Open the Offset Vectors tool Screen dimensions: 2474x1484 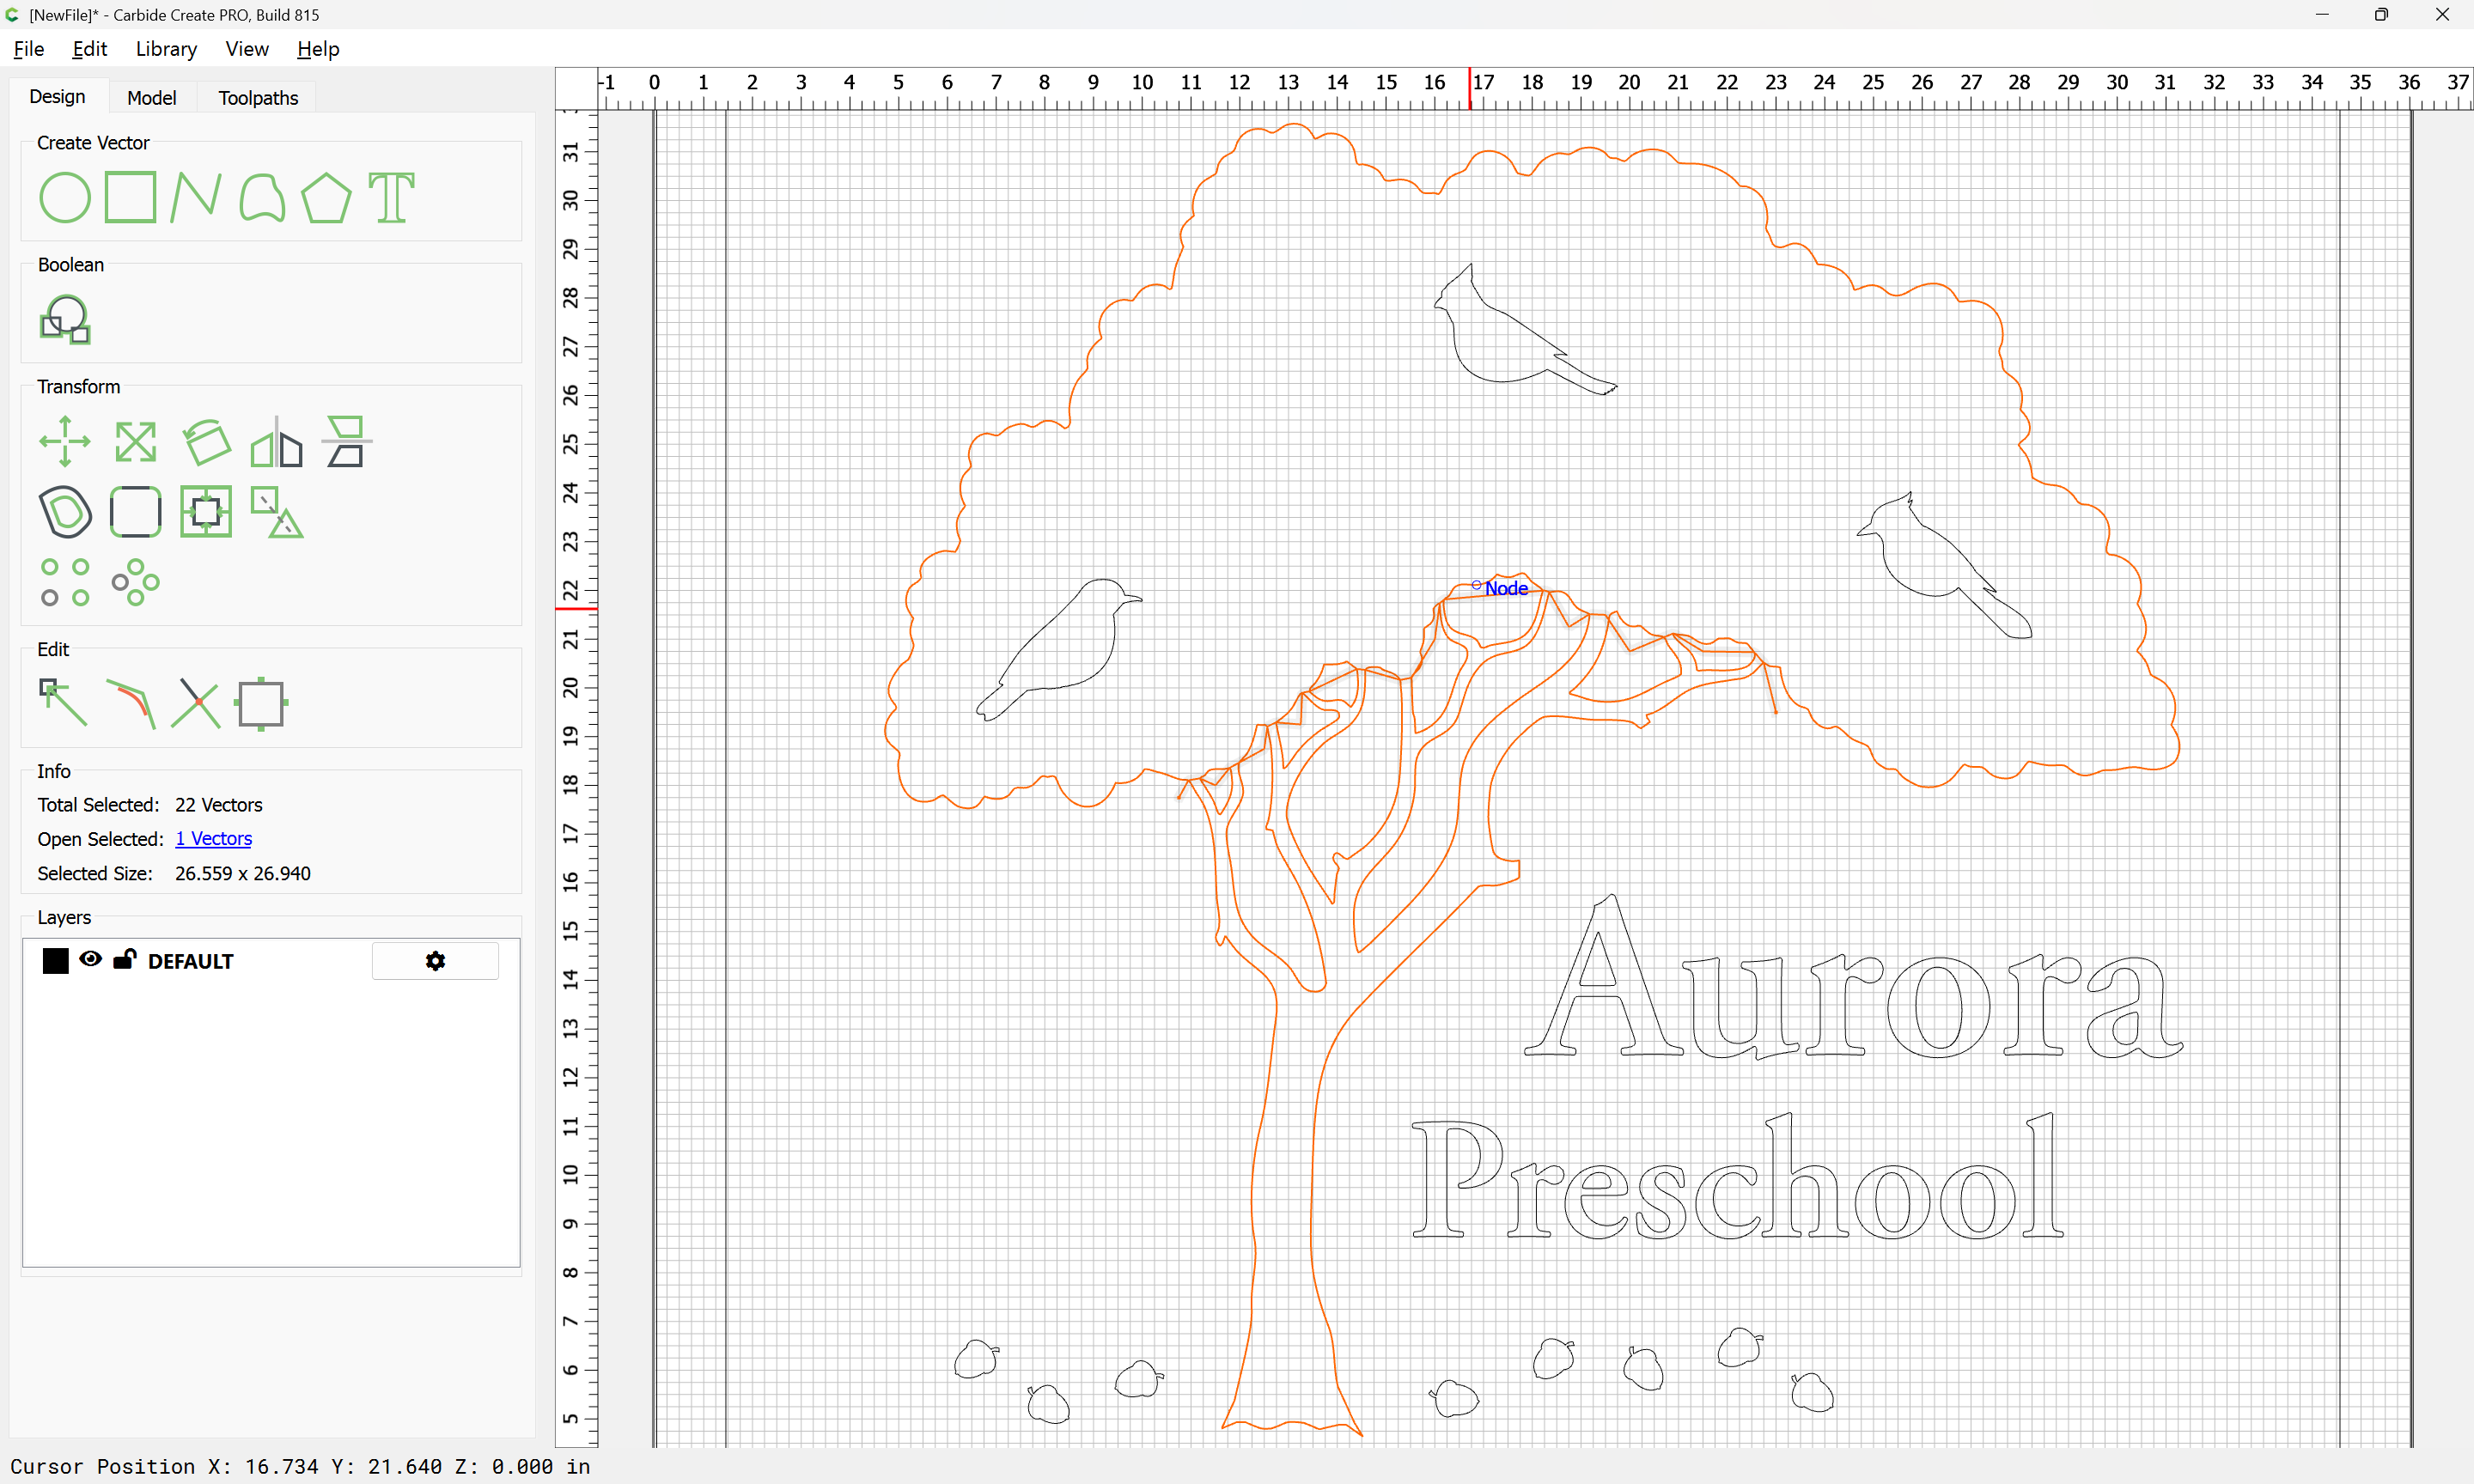click(65, 512)
